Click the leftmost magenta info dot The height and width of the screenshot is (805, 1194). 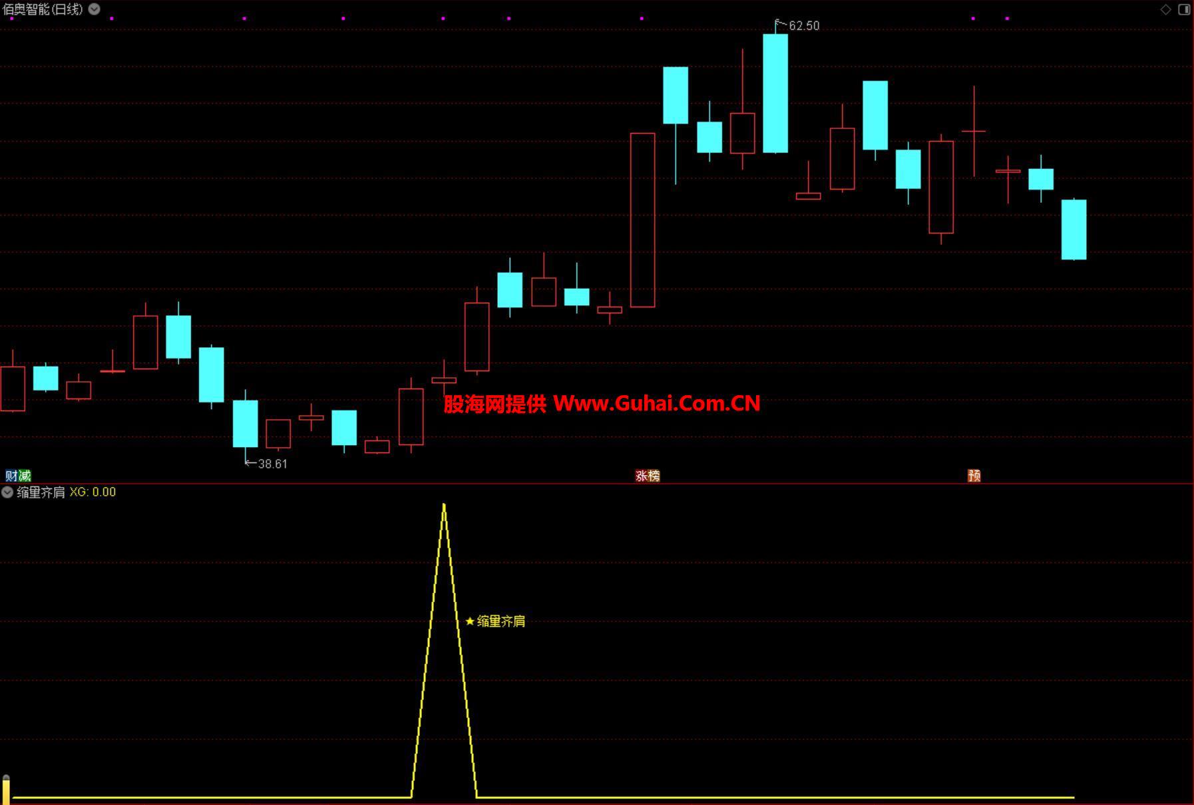coord(13,19)
